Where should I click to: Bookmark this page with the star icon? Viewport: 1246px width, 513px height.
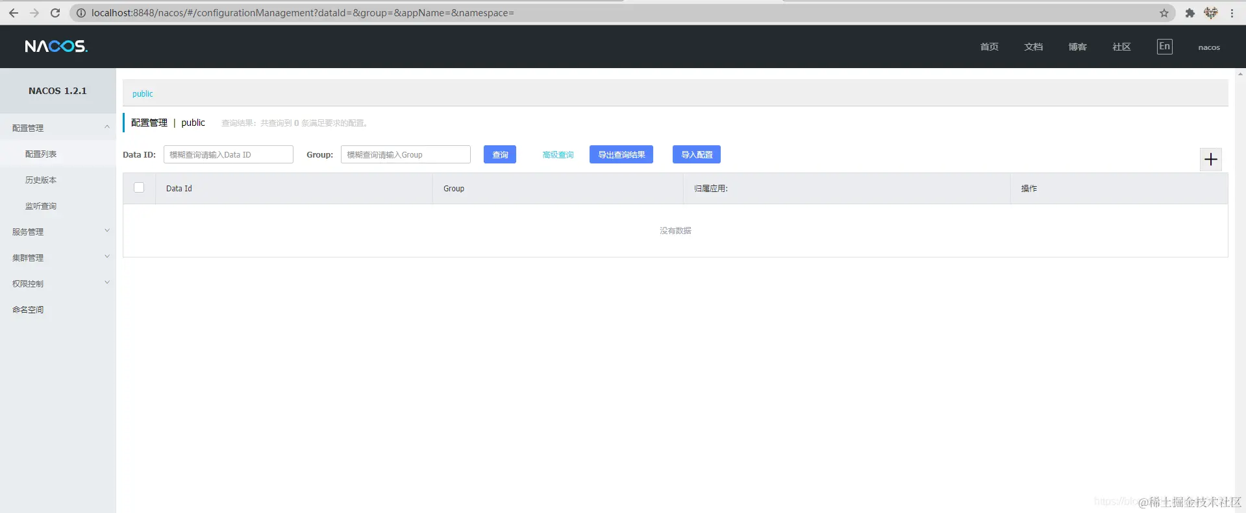(1164, 13)
